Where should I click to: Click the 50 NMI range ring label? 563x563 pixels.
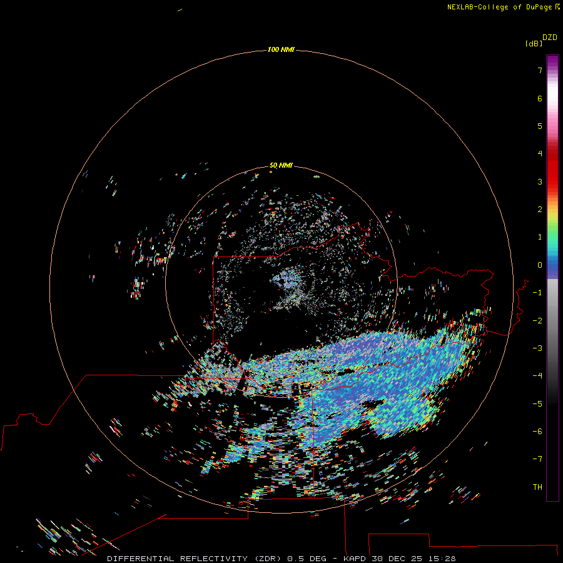281,166
